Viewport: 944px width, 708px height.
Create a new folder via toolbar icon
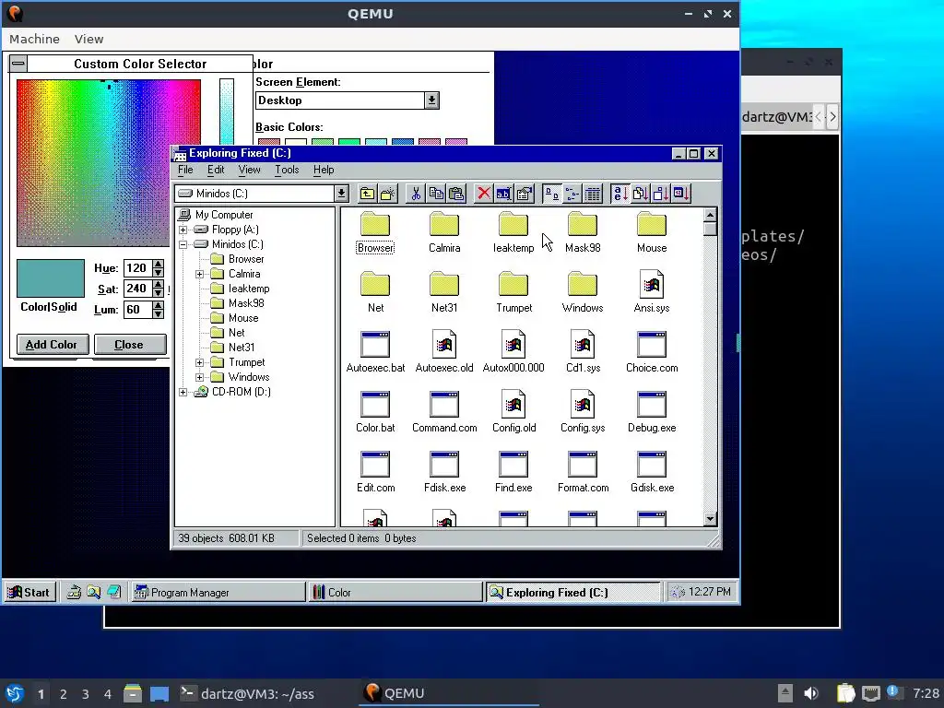point(388,194)
